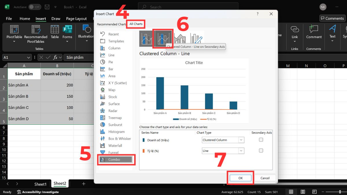The image size is (347, 195).
Task: Select the Bar chart category
Action: [x=111, y=69]
